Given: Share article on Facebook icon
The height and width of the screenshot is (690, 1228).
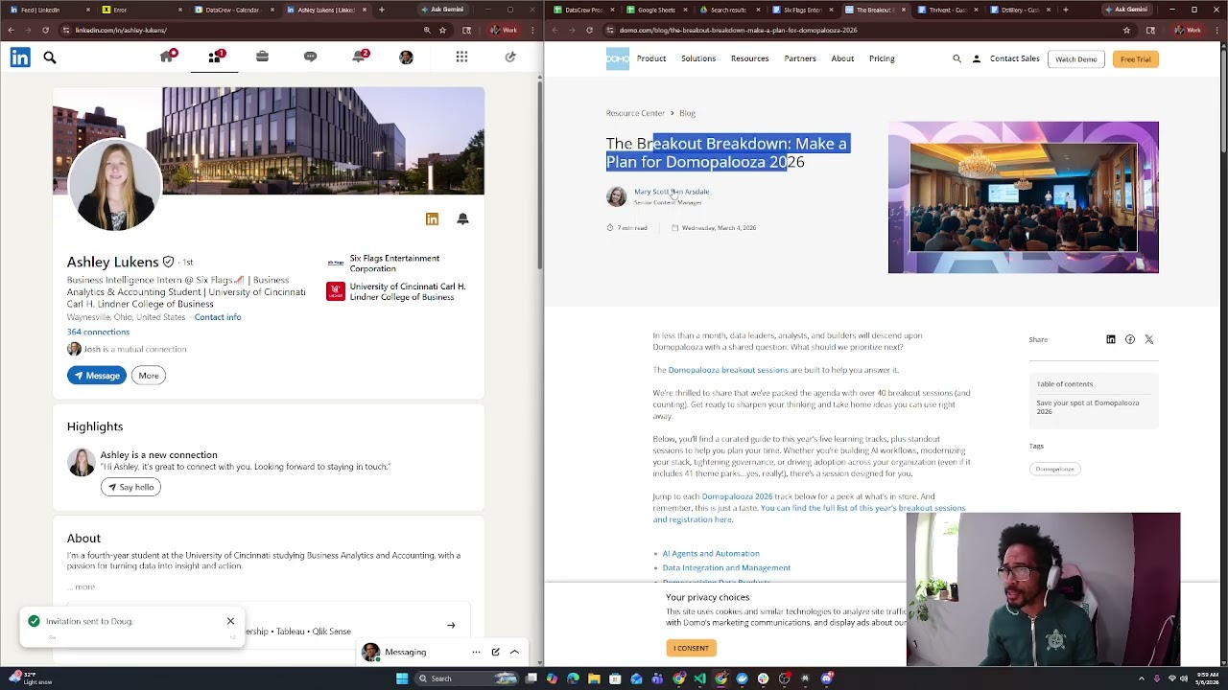Looking at the screenshot, I should [x=1130, y=339].
